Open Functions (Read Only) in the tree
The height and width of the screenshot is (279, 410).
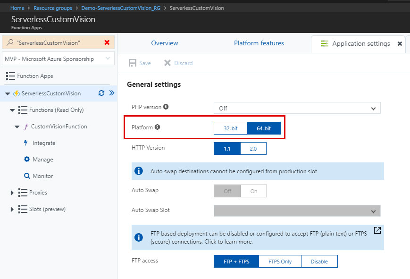click(57, 110)
